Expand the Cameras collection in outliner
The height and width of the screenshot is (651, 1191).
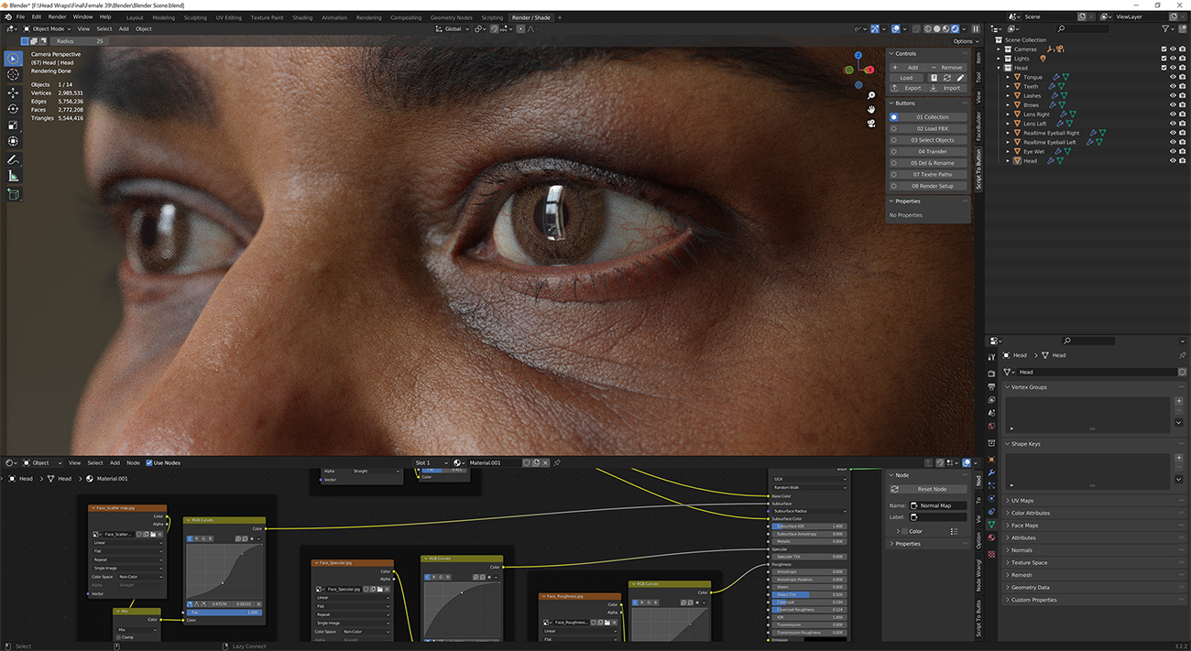click(x=1000, y=49)
